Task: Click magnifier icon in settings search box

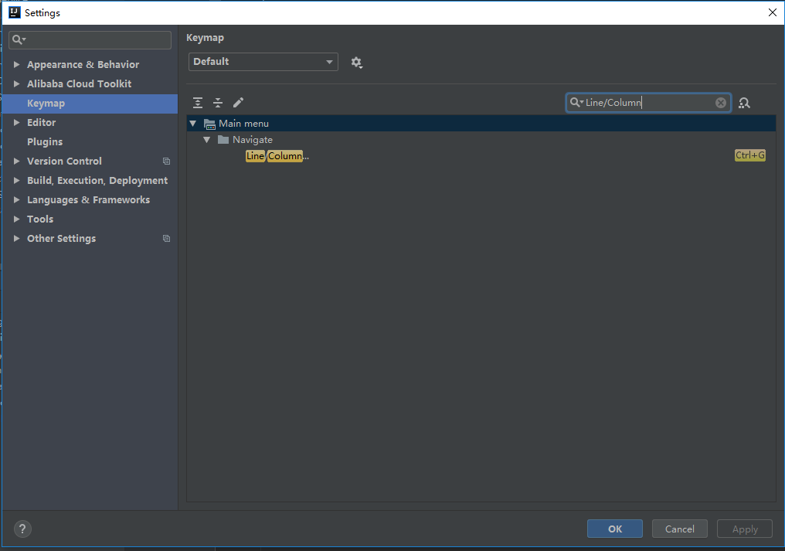Action: pyautogui.click(x=19, y=39)
